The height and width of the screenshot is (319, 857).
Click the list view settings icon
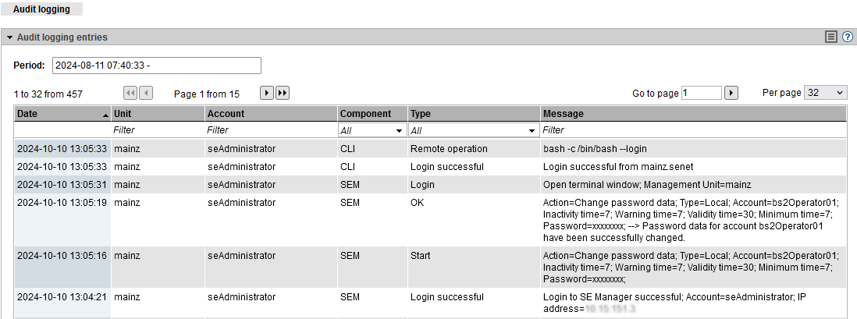point(831,37)
